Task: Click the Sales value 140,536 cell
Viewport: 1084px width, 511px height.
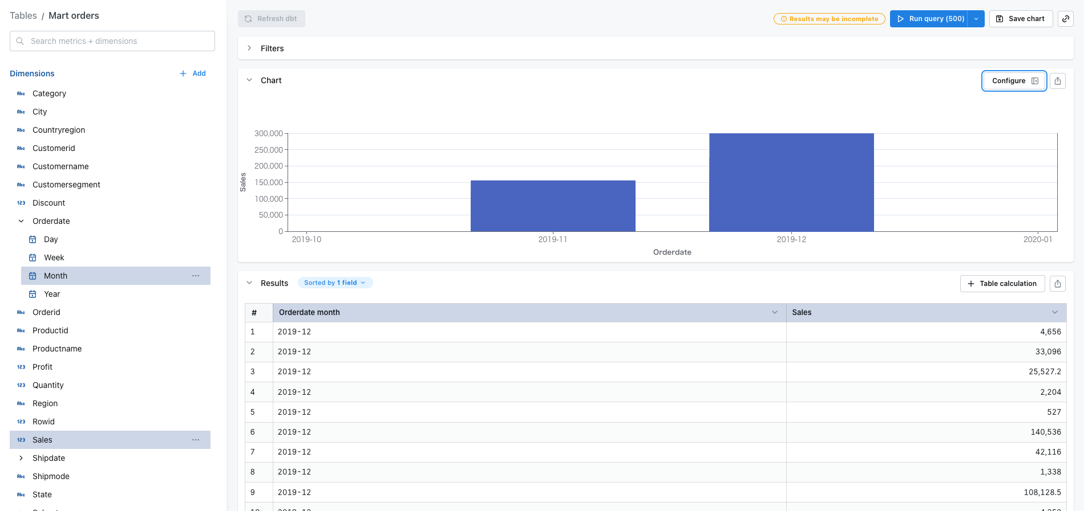Action: pos(927,432)
